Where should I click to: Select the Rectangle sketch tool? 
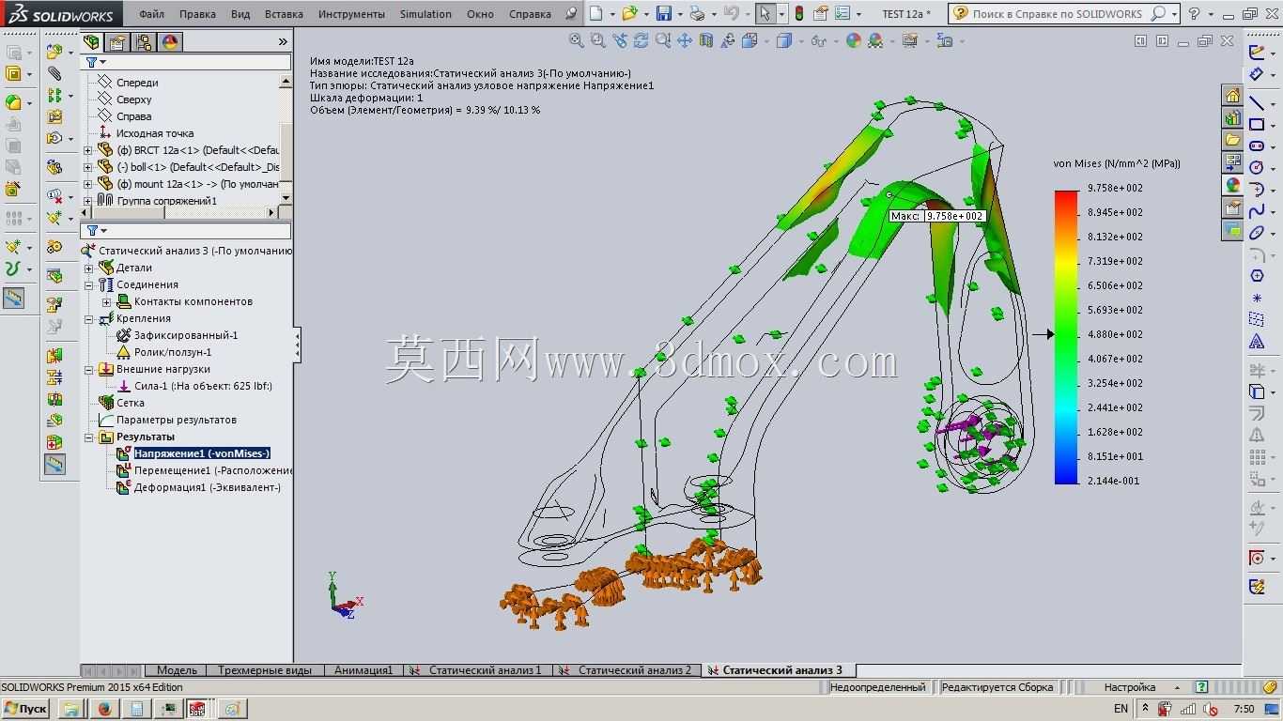tap(1257, 124)
